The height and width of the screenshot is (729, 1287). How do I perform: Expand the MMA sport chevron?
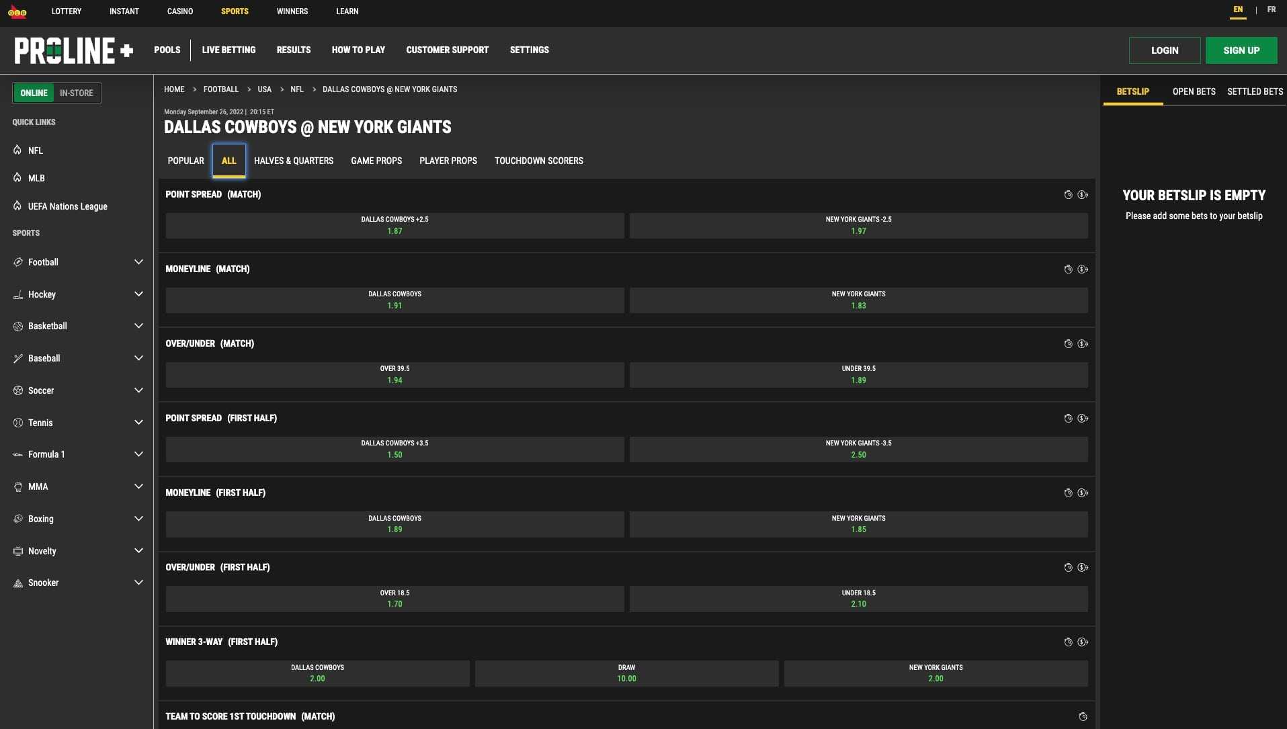point(138,486)
